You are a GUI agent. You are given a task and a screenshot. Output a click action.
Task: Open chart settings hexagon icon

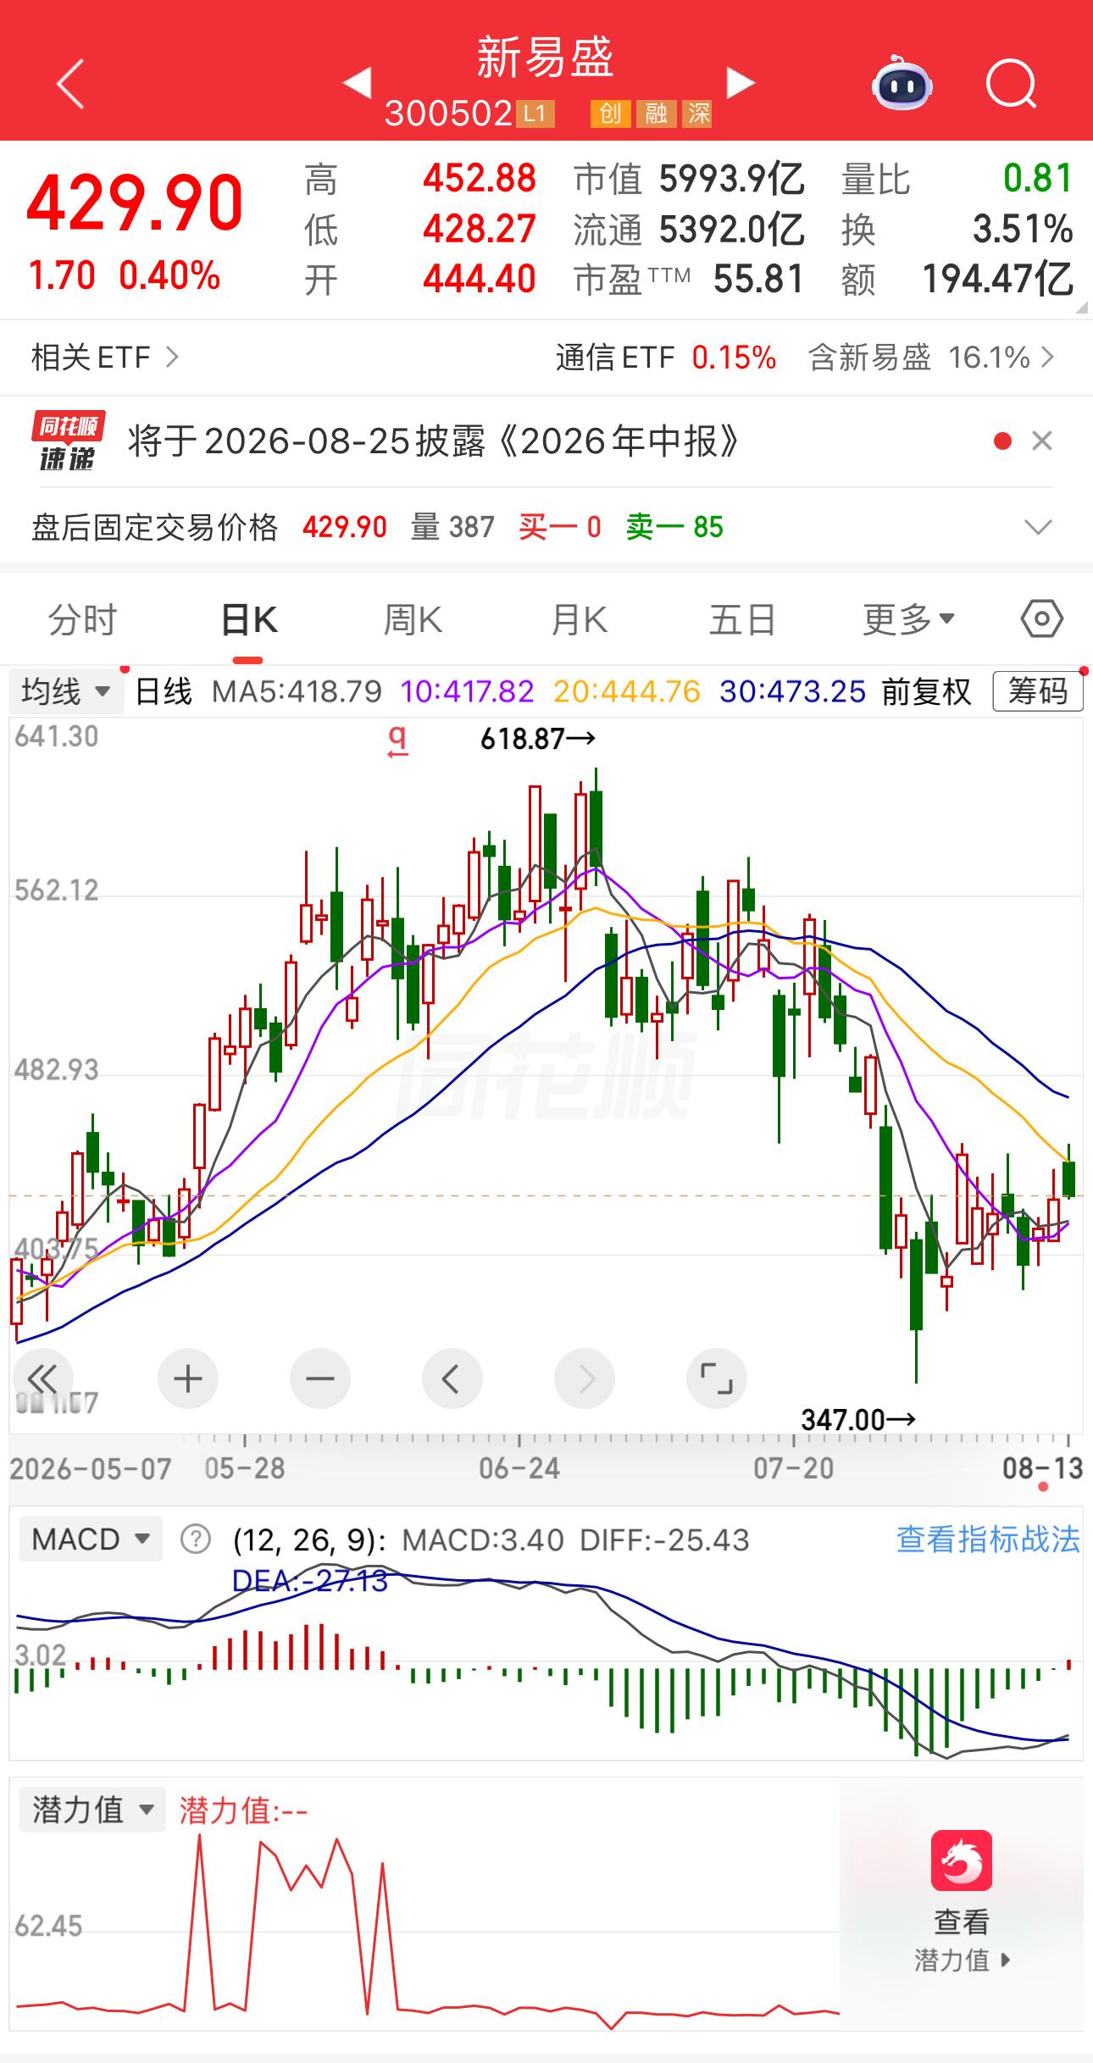pos(1041,619)
